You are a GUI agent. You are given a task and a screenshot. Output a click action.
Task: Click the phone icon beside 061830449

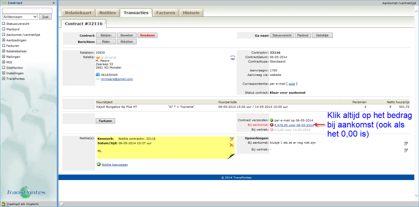pos(98,75)
